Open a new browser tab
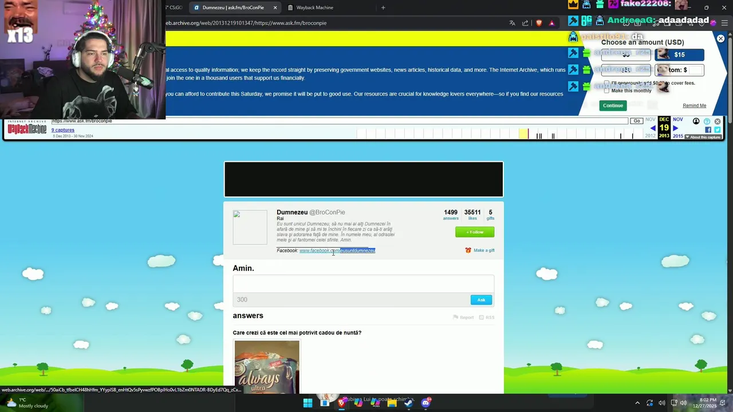Screen dimensions: 733x412 (x=383, y=7)
